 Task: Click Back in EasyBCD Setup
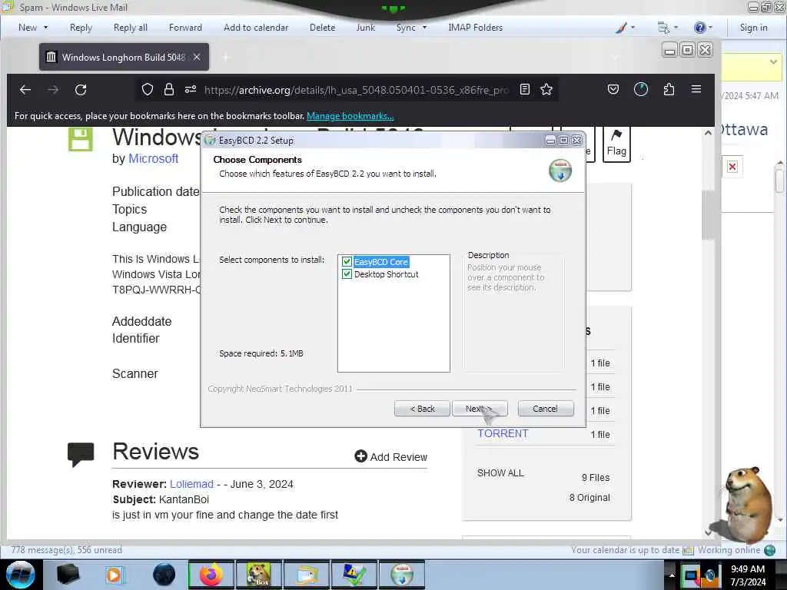[422, 409]
